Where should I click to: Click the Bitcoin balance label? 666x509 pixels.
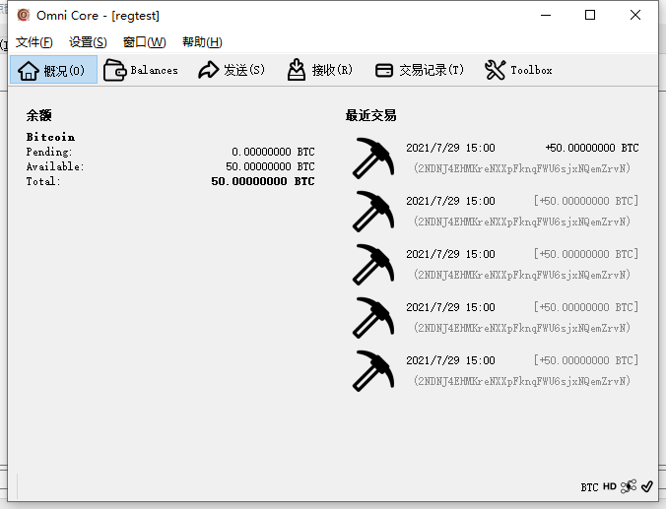50,137
